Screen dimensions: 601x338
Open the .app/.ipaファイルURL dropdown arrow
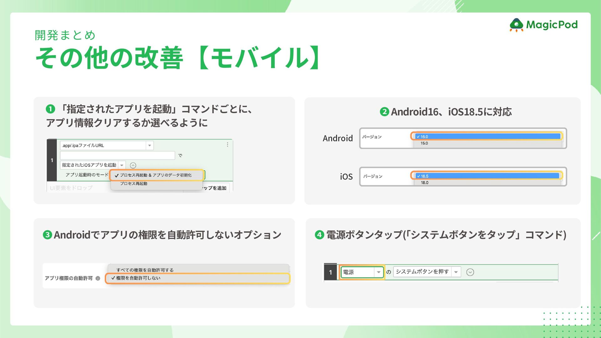[150, 146]
